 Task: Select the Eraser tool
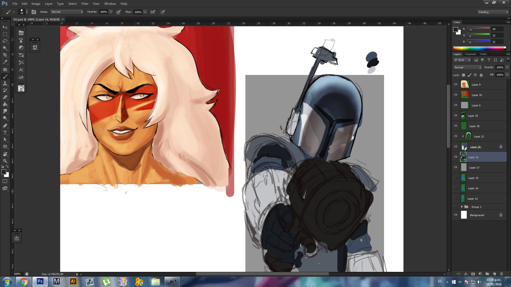pos(5,97)
